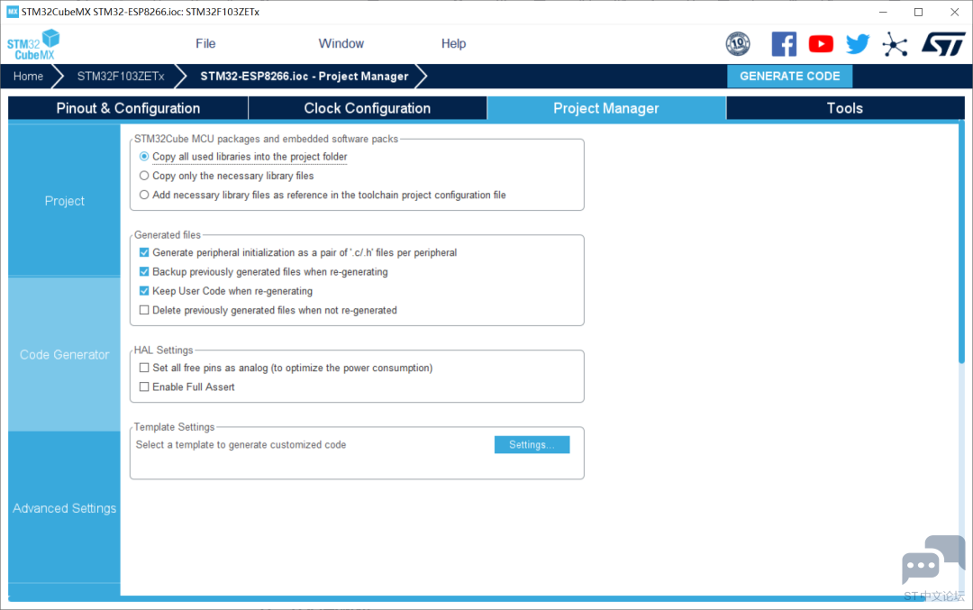Open the File menu

click(205, 43)
